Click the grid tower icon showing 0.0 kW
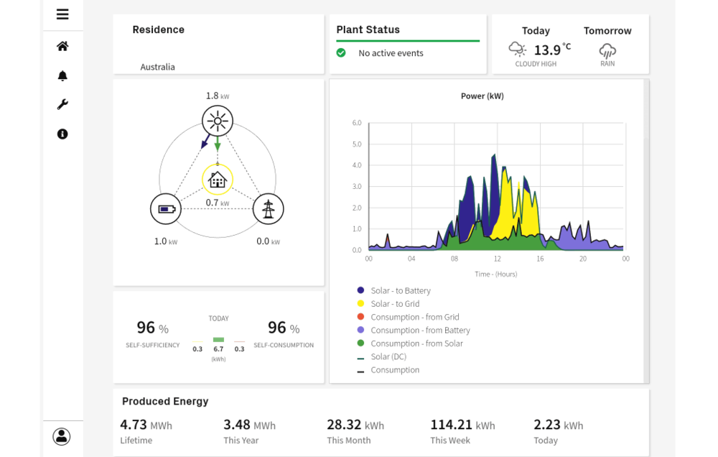This screenshot has height=457, width=718. point(268,208)
